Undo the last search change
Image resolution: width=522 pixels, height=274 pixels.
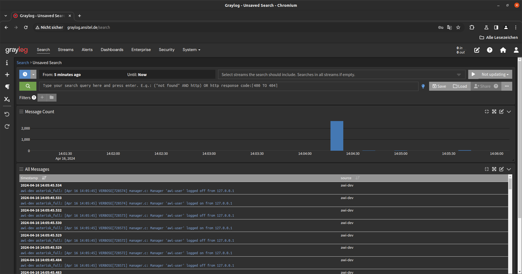pyautogui.click(x=7, y=114)
